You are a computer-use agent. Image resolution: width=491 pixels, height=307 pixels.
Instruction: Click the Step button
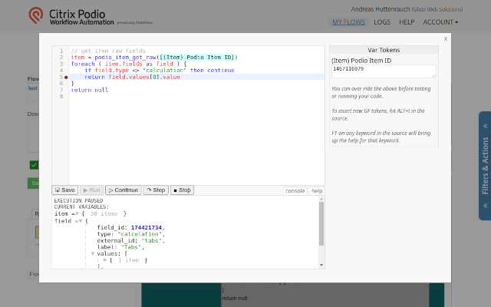click(x=156, y=190)
